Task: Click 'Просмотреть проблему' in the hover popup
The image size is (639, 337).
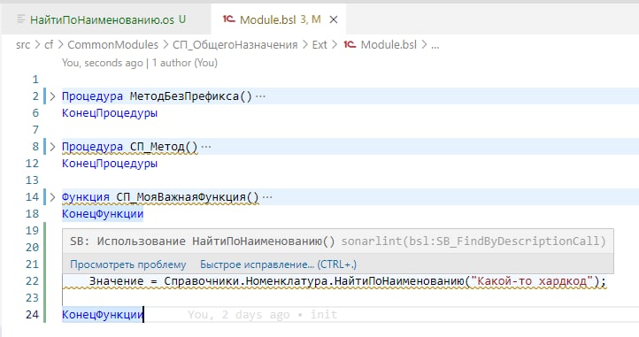Action: pos(128,264)
